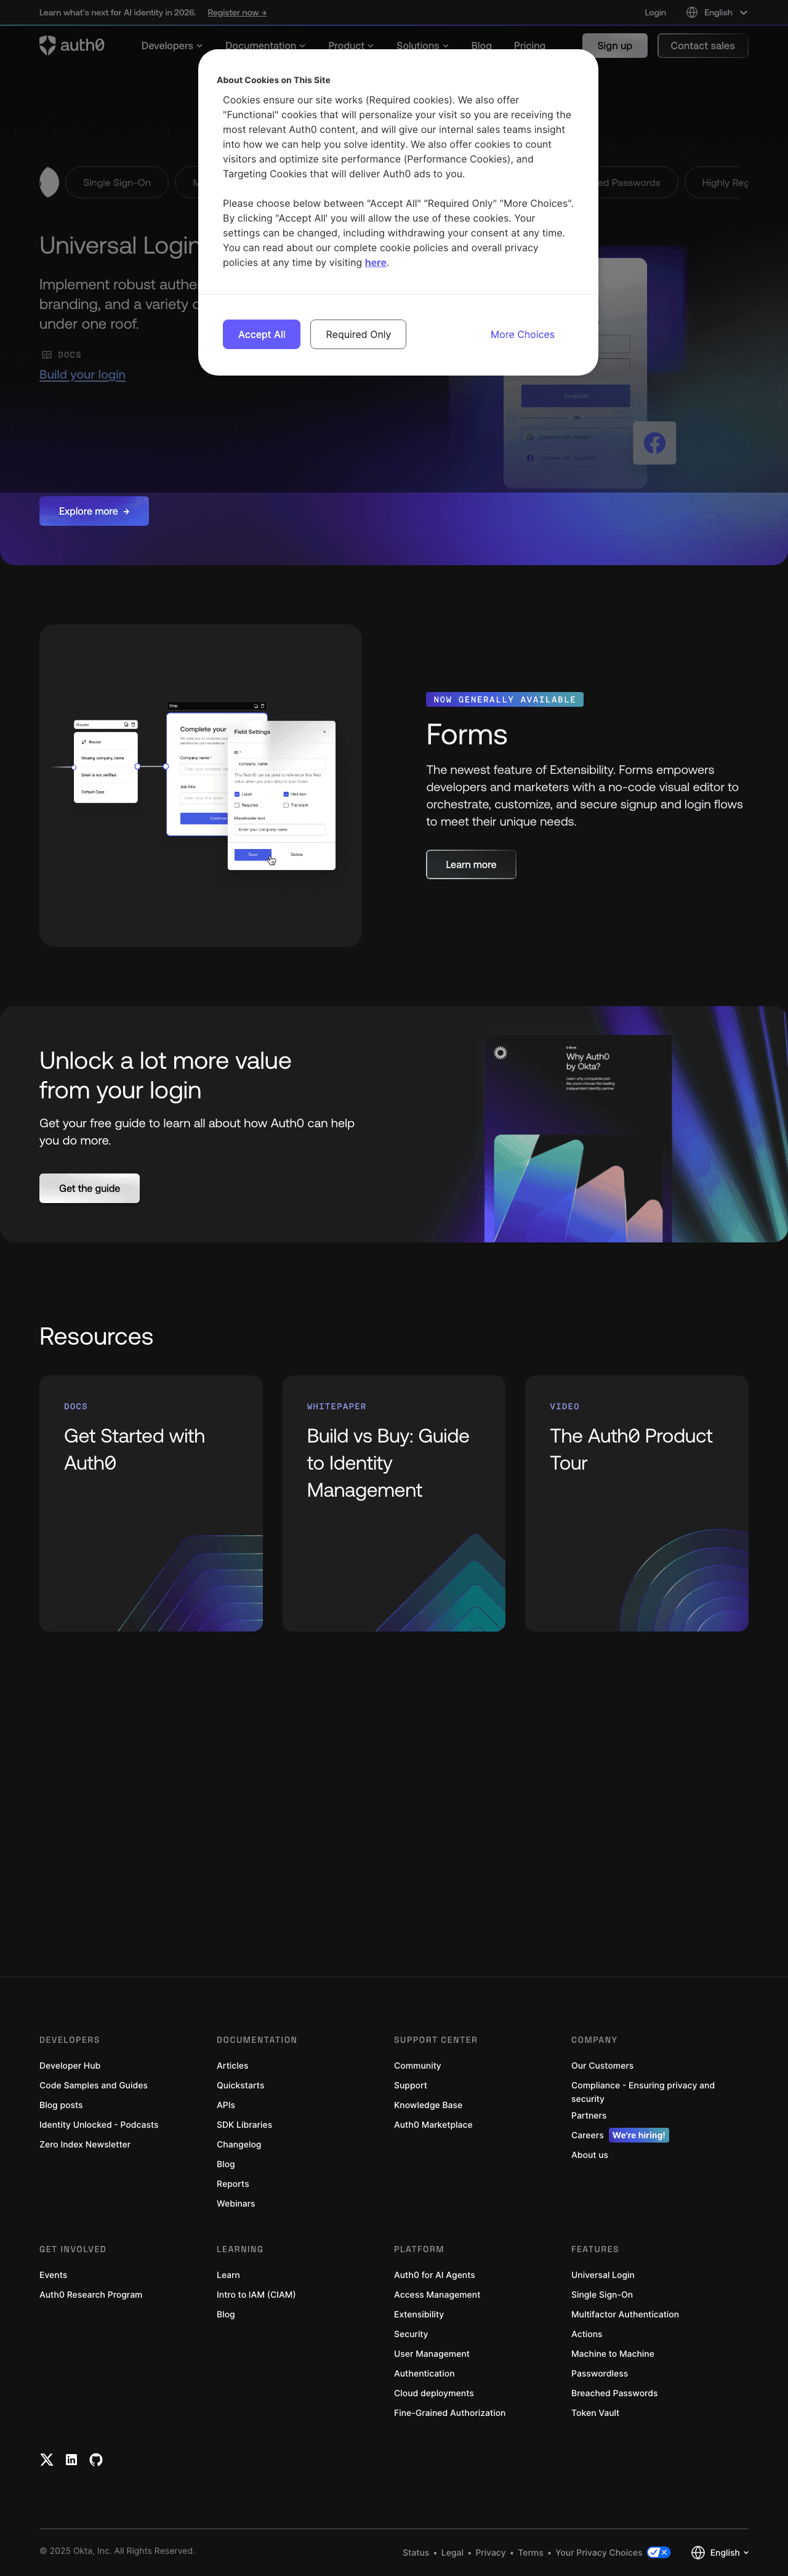Open Careers footer link
Image resolution: width=788 pixels, height=2576 pixels.
587,2135
